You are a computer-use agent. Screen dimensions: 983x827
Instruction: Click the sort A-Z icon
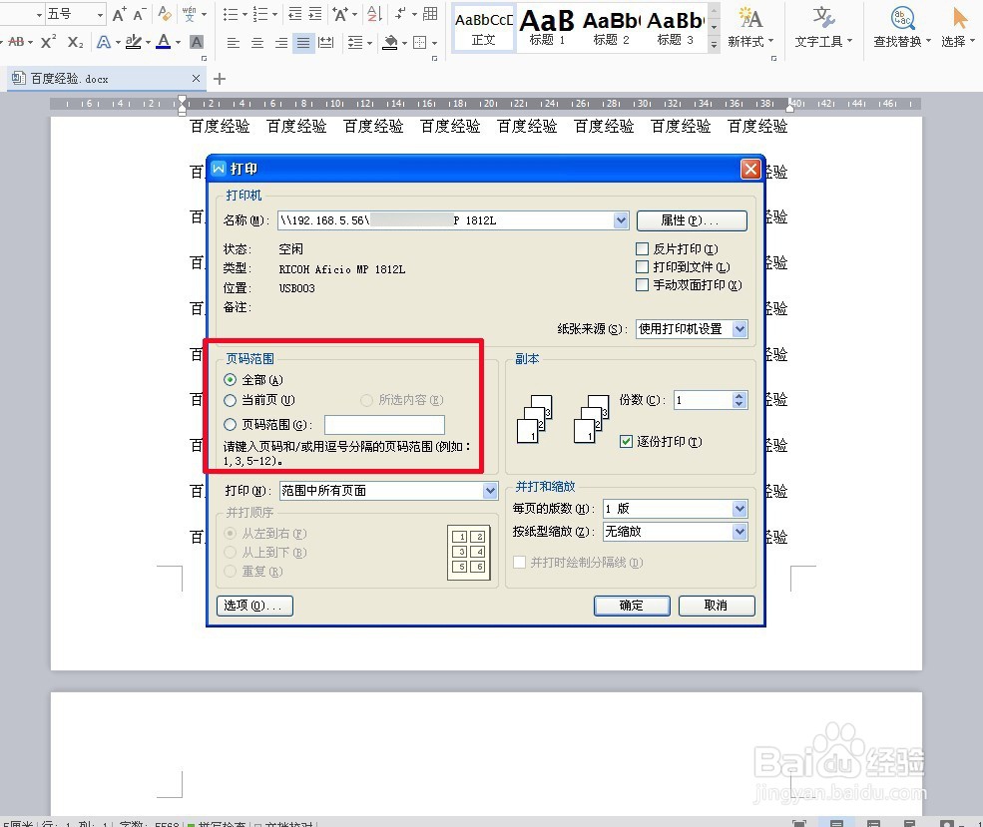coord(374,14)
